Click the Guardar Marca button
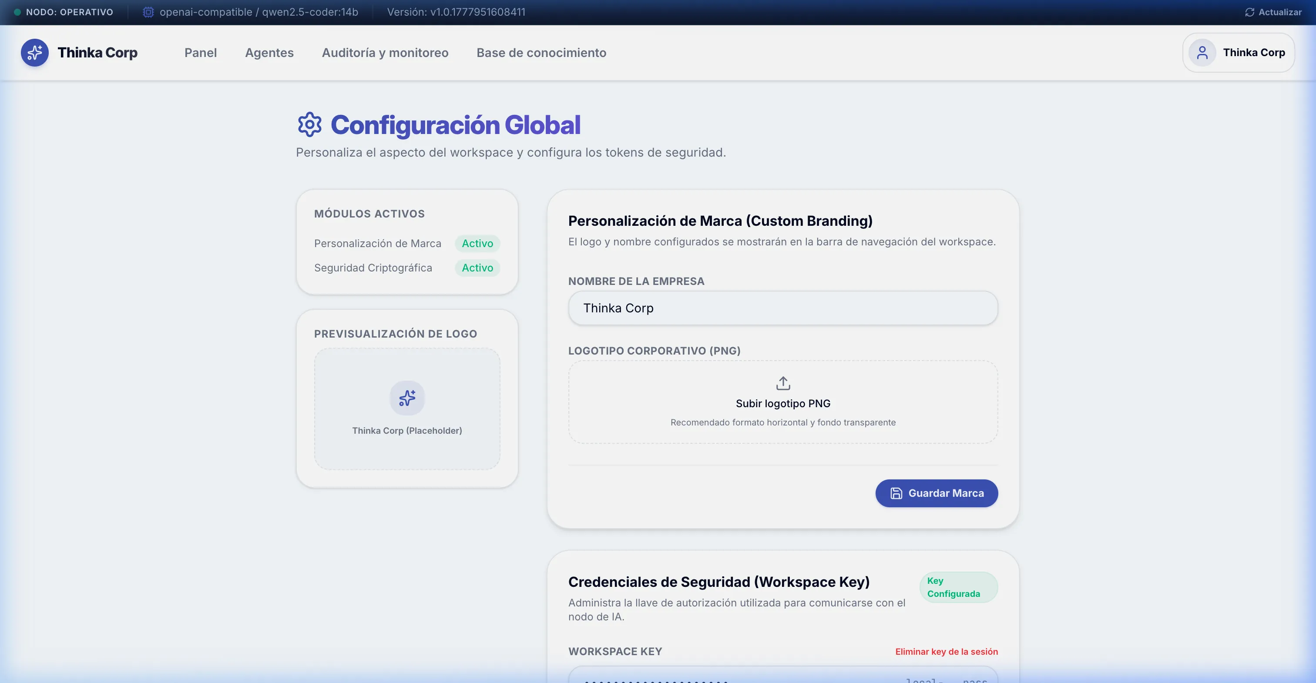The image size is (1316, 683). (x=937, y=493)
